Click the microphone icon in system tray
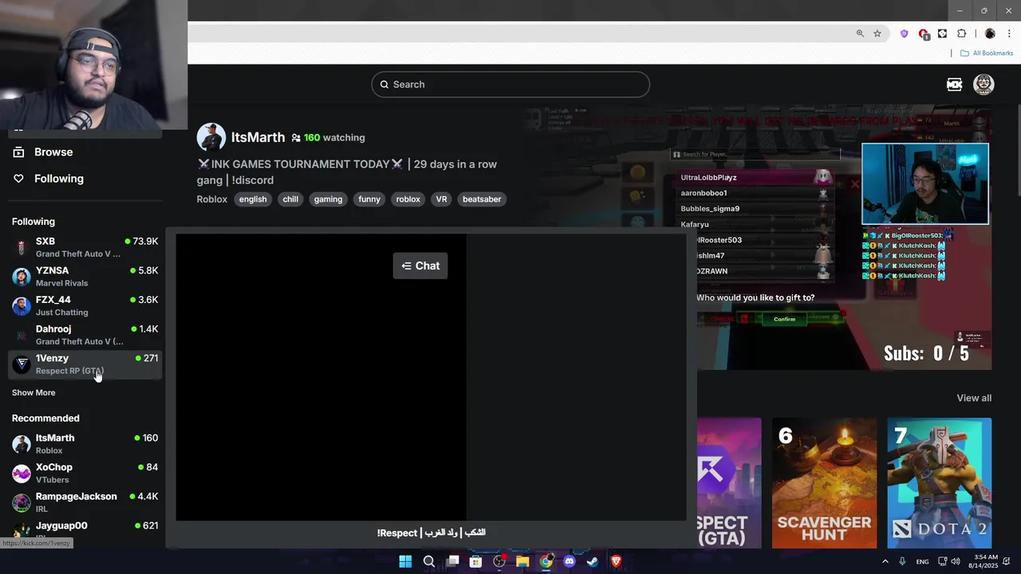Image resolution: width=1021 pixels, height=574 pixels. [x=902, y=561]
